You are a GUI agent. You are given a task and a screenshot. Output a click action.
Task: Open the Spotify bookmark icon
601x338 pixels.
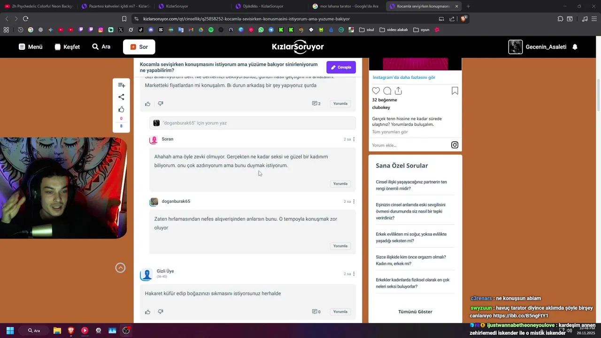click(211, 30)
